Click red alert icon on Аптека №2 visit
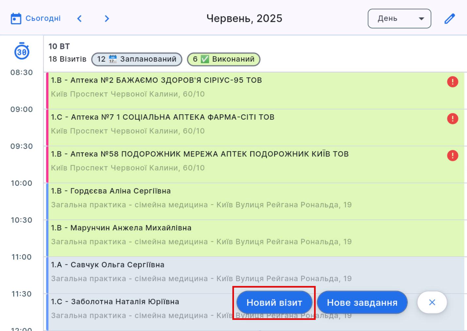The width and height of the screenshot is (467, 331). pos(452,82)
